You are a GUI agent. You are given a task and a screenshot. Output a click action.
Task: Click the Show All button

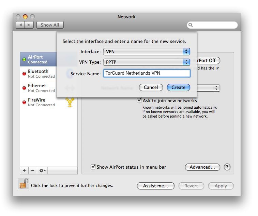pos(50,25)
